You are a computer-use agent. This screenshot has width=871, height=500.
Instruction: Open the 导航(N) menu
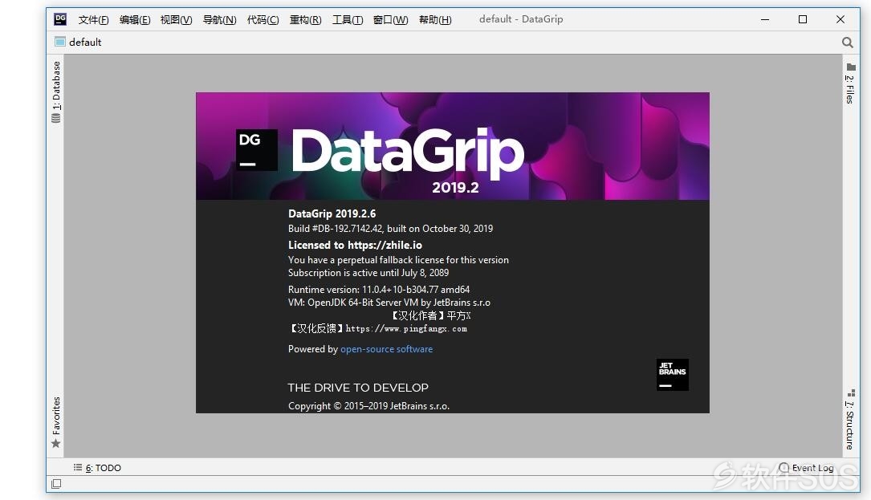point(219,20)
